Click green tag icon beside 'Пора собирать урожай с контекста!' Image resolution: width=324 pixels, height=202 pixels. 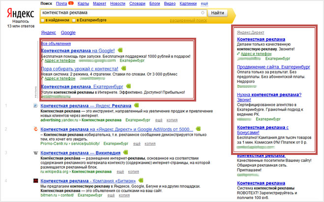[x=123, y=68]
